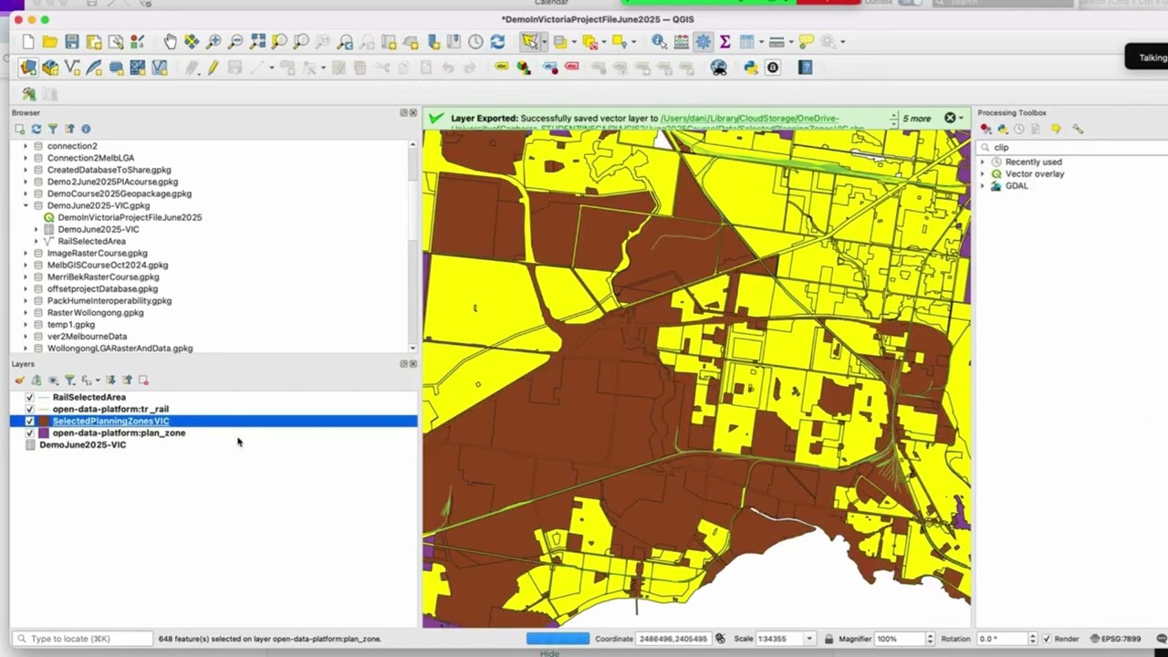
Task: Expand the Recently used toolbox group
Action: pyautogui.click(x=984, y=162)
